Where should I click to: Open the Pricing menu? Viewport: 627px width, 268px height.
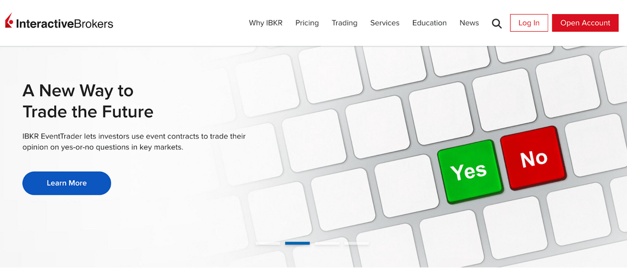tap(307, 23)
